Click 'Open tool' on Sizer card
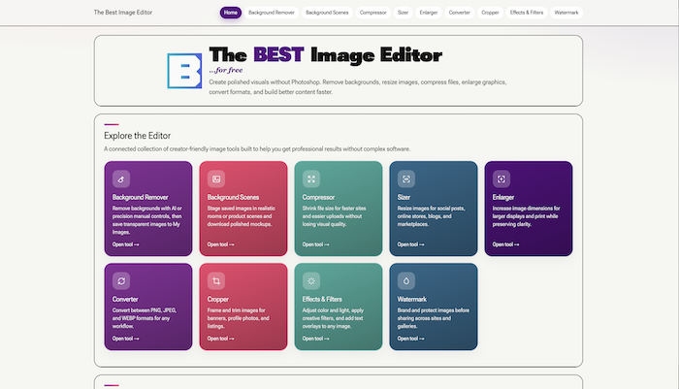 click(410, 244)
